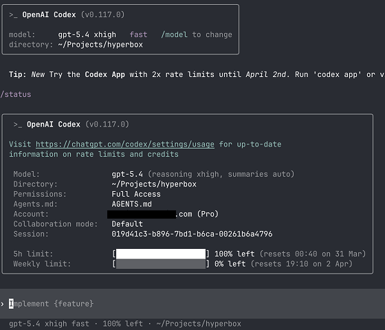Click the blacked-out account email

coord(142,214)
